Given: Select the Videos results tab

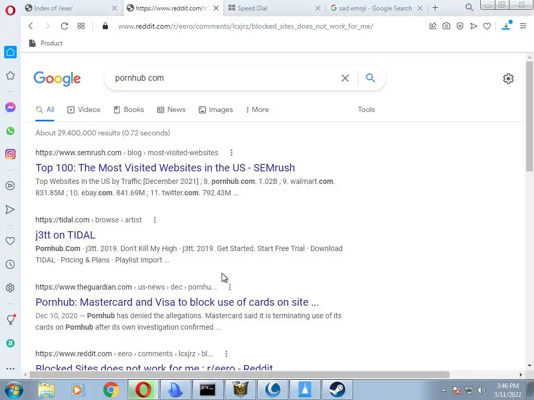Looking at the screenshot, I should tap(83, 109).
